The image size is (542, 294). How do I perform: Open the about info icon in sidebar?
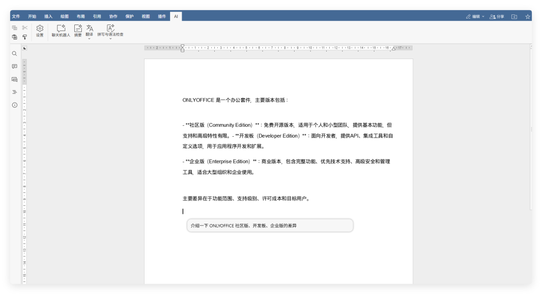coord(15,105)
